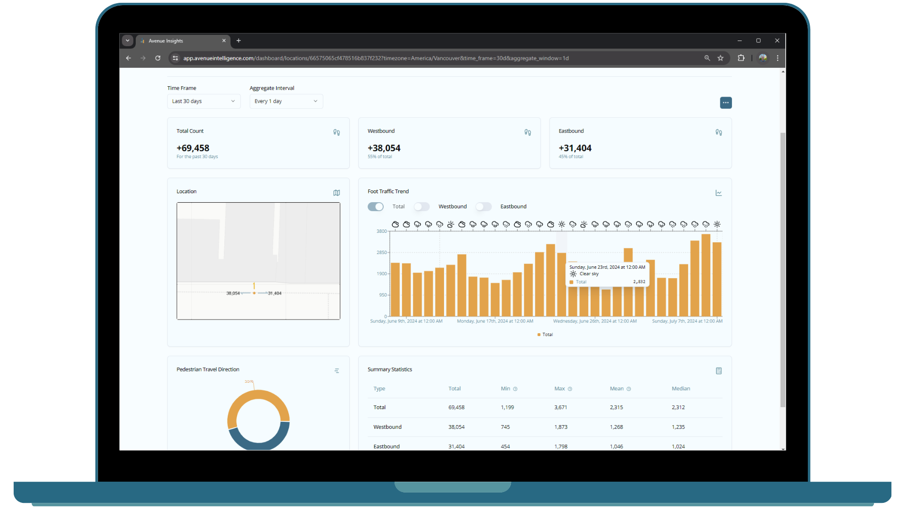
Task: Click the +38,054 Westbound count
Action: point(384,148)
